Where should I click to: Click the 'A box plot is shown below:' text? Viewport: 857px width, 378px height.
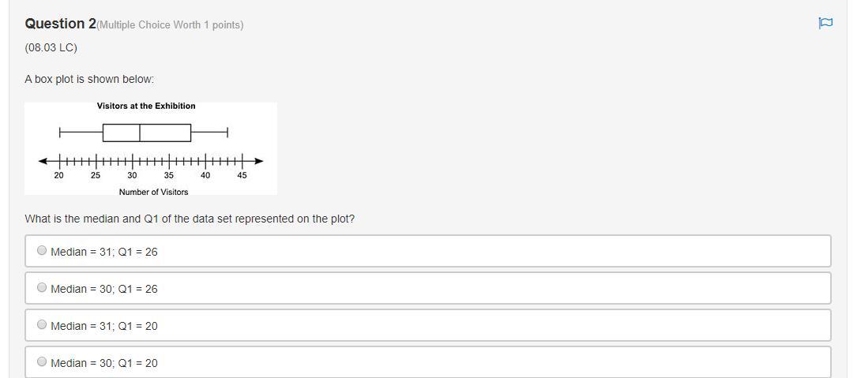click(89, 79)
